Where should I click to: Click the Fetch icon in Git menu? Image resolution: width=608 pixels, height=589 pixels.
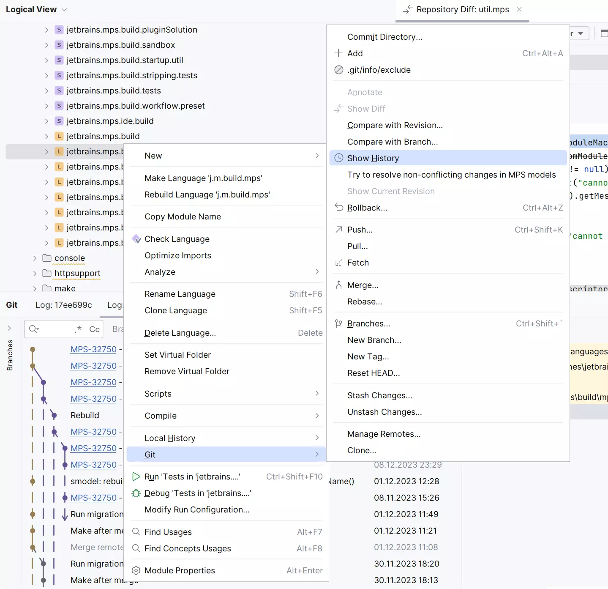point(339,263)
